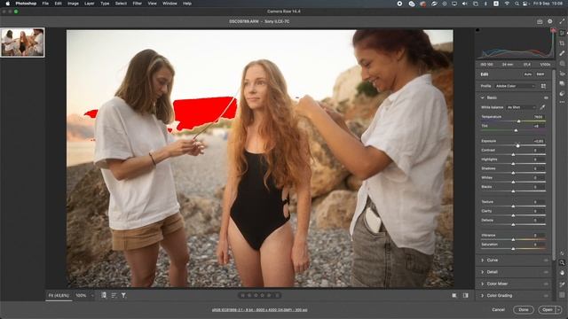
Task: Click the Fit (43.8%) zoom button
Action: coord(59,295)
